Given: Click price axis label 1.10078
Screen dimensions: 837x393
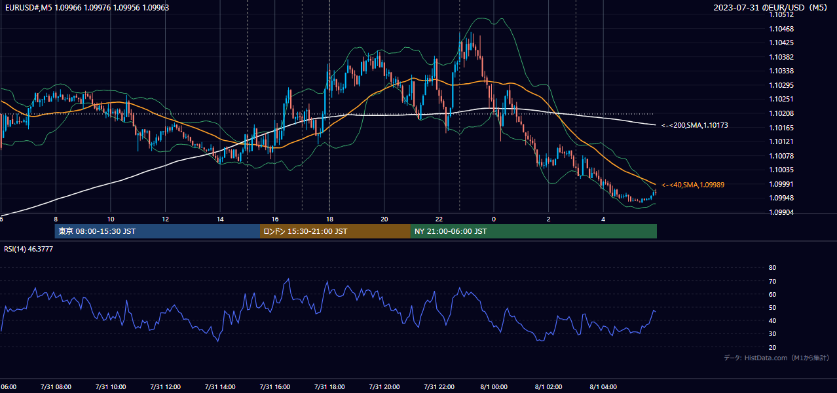Looking at the screenshot, I should [x=781, y=156].
